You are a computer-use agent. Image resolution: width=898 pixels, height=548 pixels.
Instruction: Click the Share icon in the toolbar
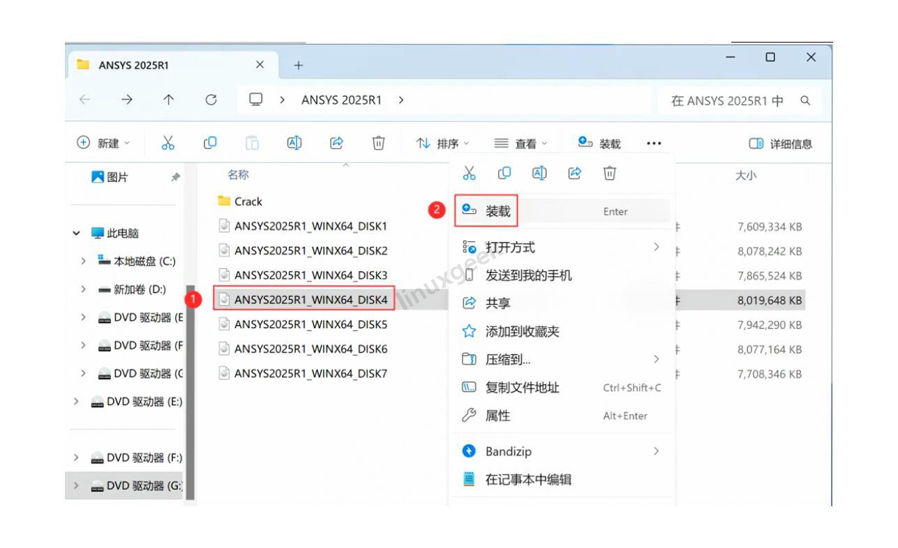click(336, 144)
